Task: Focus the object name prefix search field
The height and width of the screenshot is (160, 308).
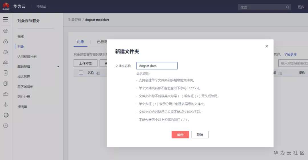Action: (x=293, y=63)
